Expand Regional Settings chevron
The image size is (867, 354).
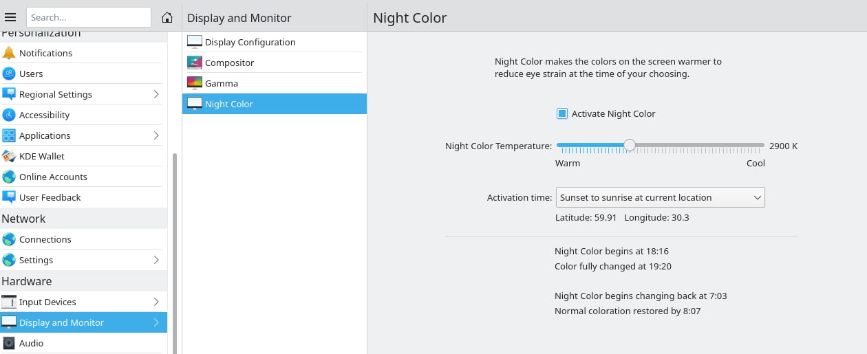(x=156, y=94)
